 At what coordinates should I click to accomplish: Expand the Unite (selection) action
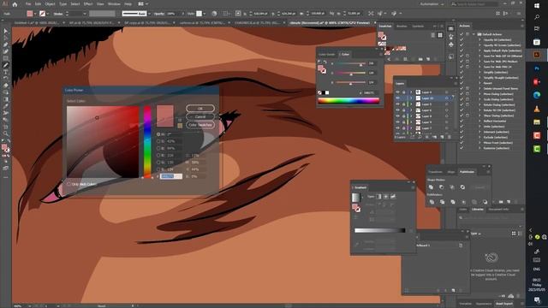coord(479,127)
